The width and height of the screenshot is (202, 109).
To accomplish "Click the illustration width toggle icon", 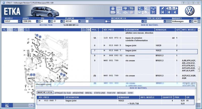I will [x=84, y=30].
